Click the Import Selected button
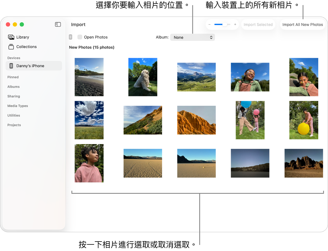The image size is (328, 251). (x=258, y=25)
